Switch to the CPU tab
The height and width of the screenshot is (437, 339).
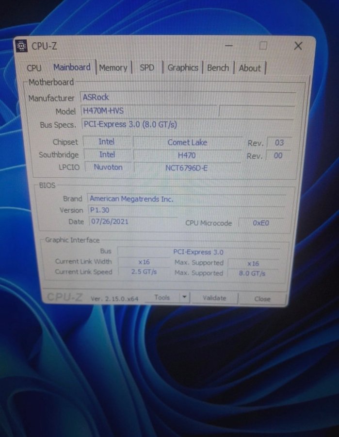[x=34, y=68]
